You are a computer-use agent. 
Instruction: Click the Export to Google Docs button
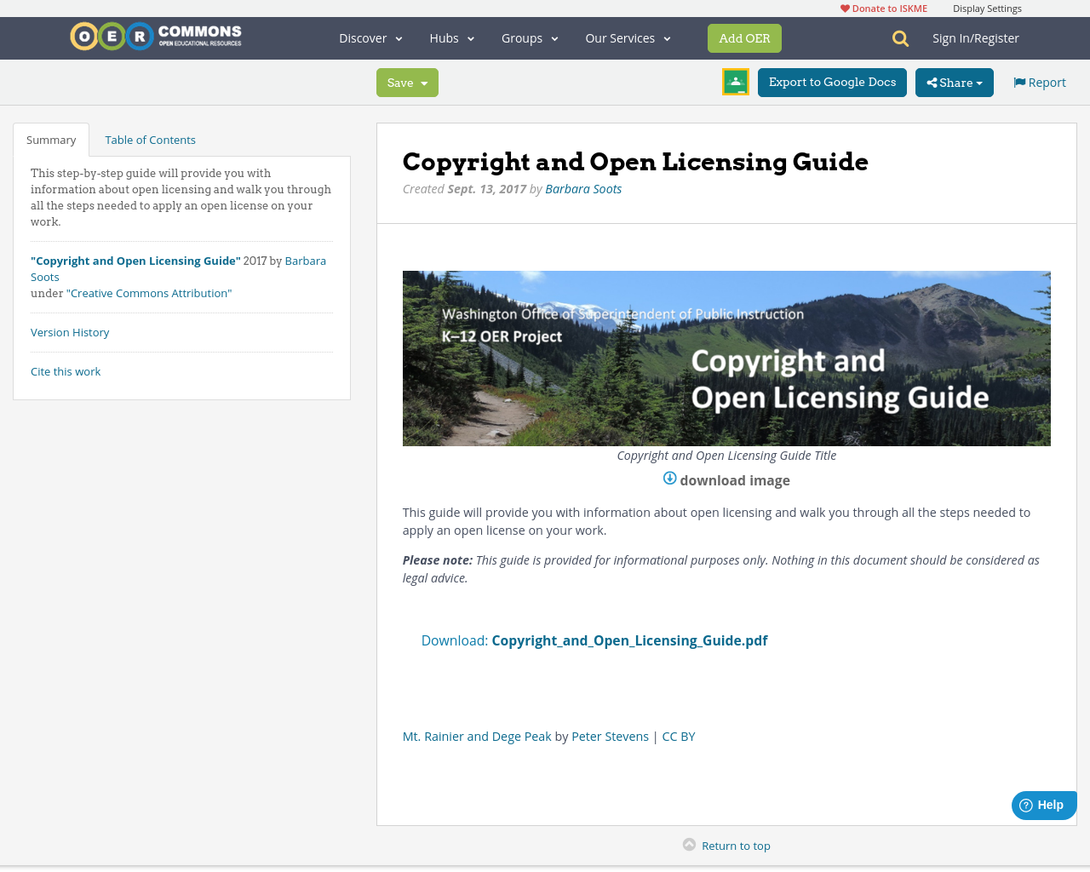click(x=832, y=82)
